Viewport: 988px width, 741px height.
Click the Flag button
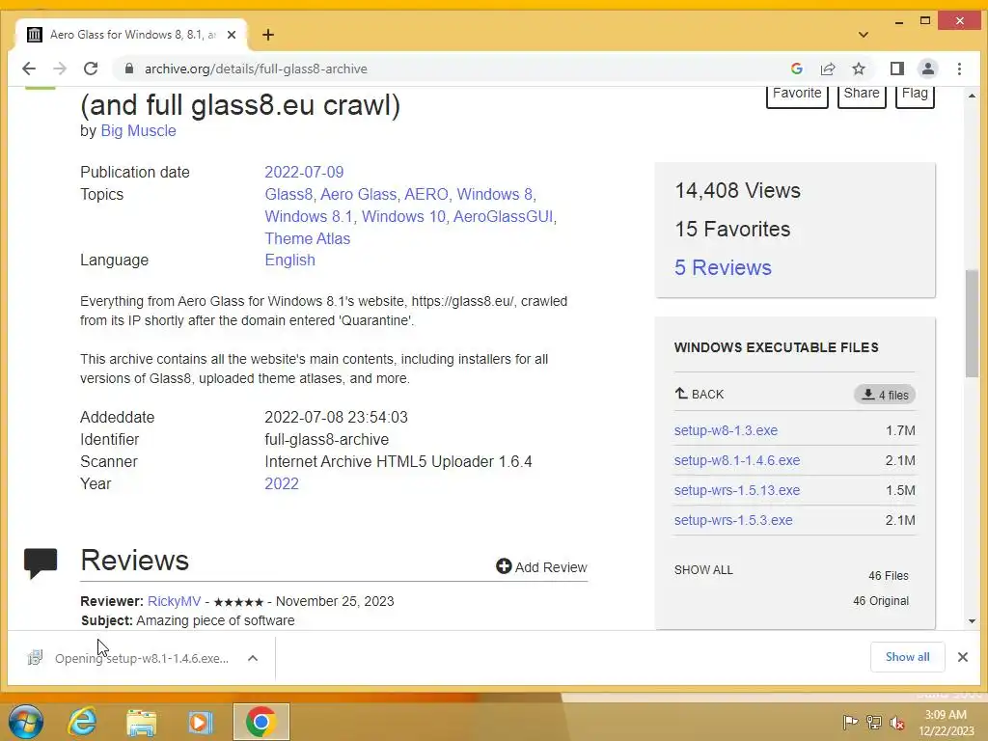[x=915, y=96]
